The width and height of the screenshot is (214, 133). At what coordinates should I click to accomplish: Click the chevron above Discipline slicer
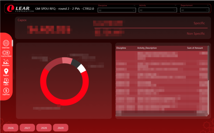(134, 6)
